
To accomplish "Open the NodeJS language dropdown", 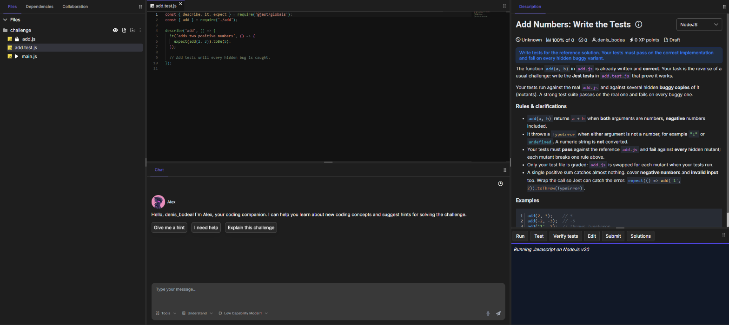I will (699, 25).
